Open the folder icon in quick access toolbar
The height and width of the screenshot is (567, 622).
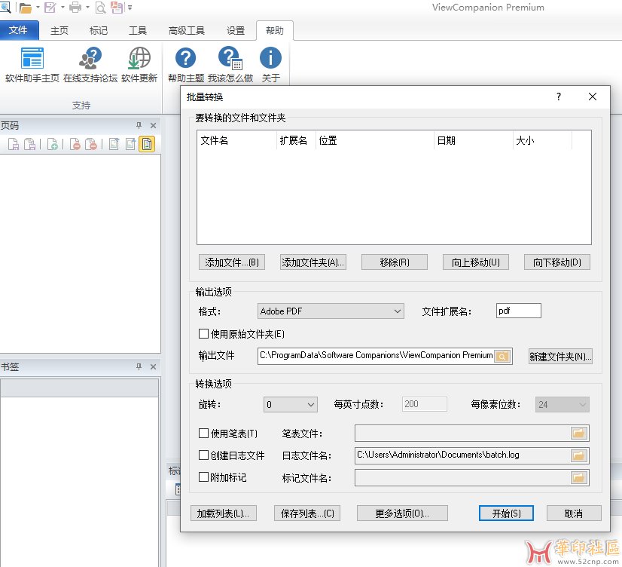pos(26,8)
